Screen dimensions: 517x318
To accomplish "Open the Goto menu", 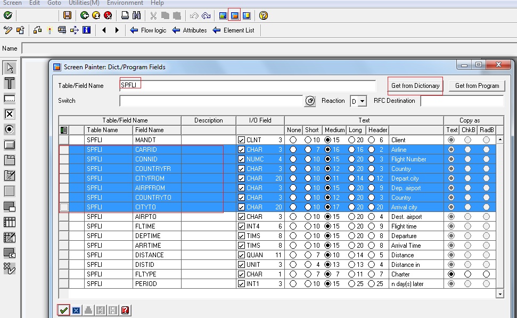I will click(x=54, y=3).
